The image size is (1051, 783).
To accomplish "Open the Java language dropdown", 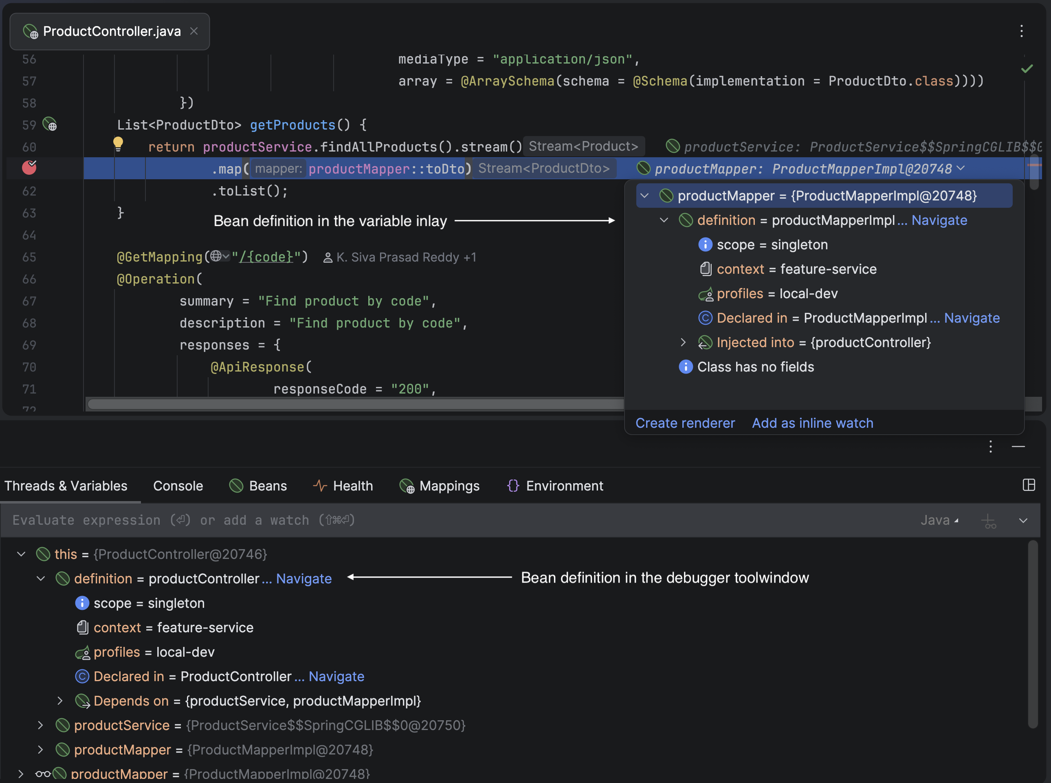I will (939, 520).
